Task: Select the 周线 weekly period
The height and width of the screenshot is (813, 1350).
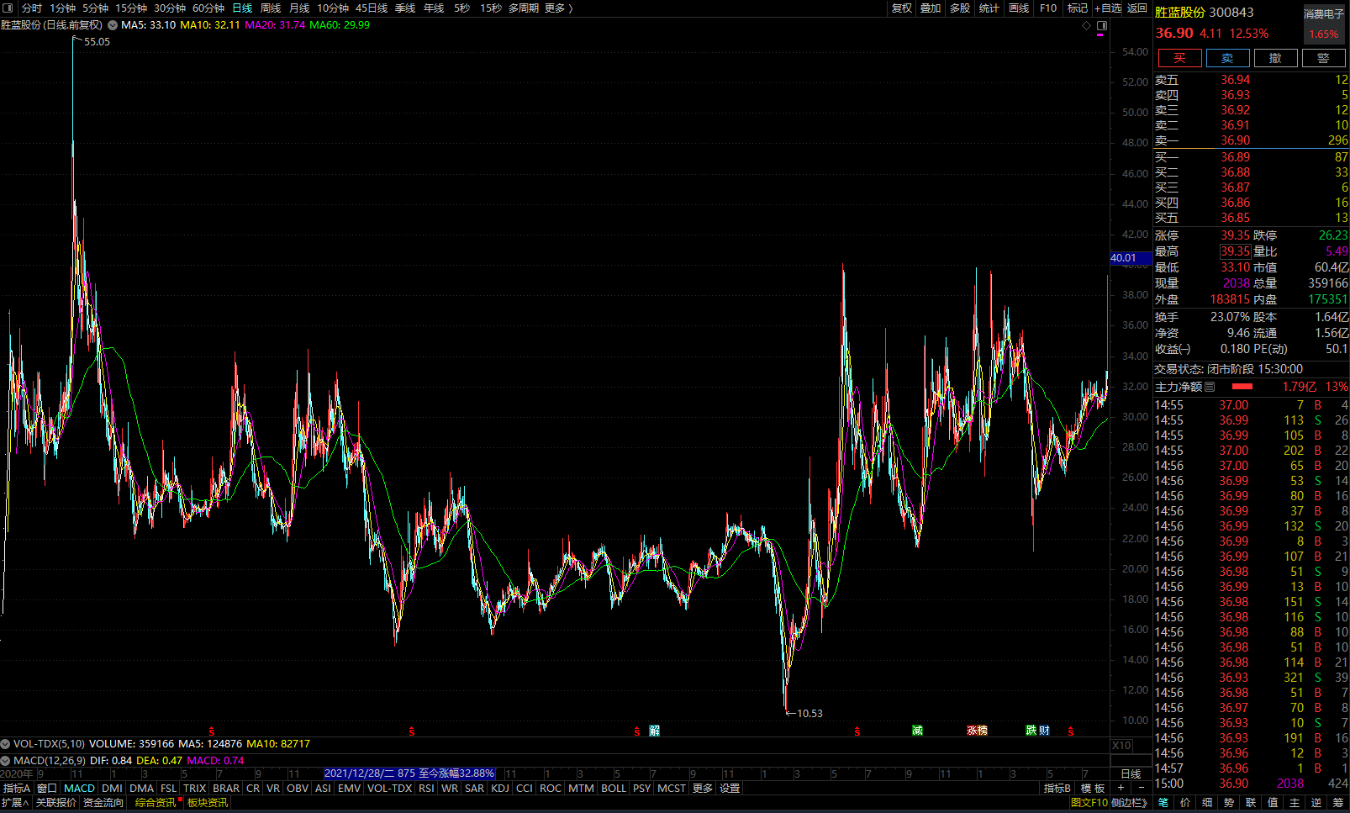Action: [x=271, y=8]
